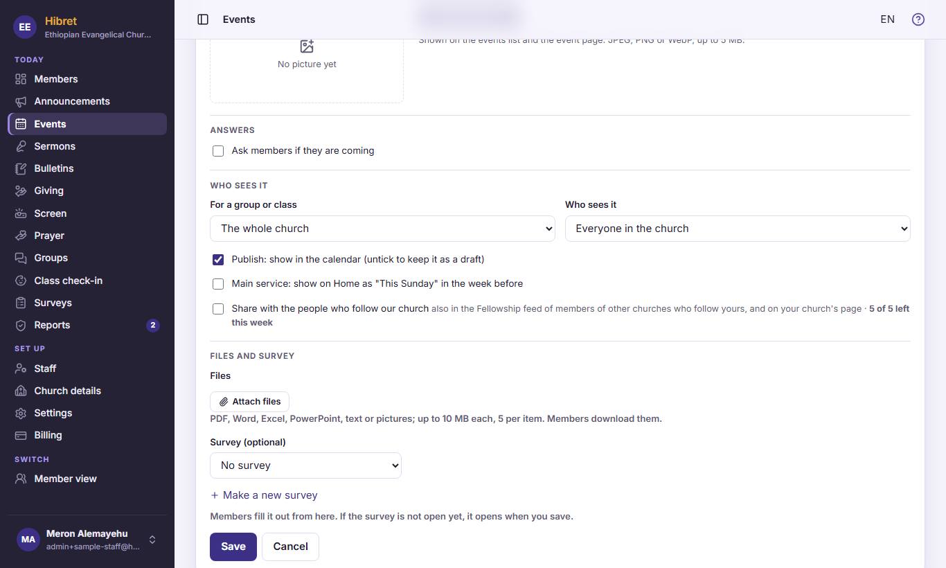
Task: Toggle the sidebar panel icon
Action: pos(203,19)
